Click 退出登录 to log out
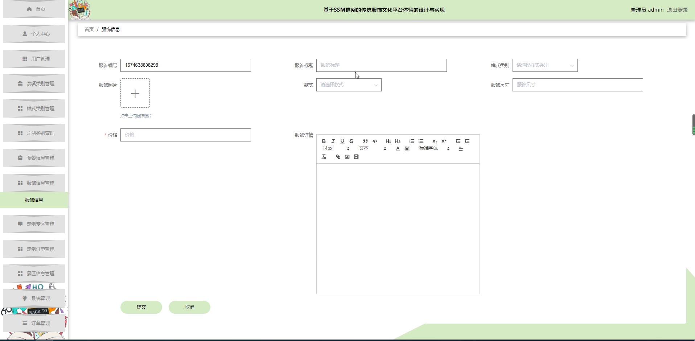 [677, 10]
